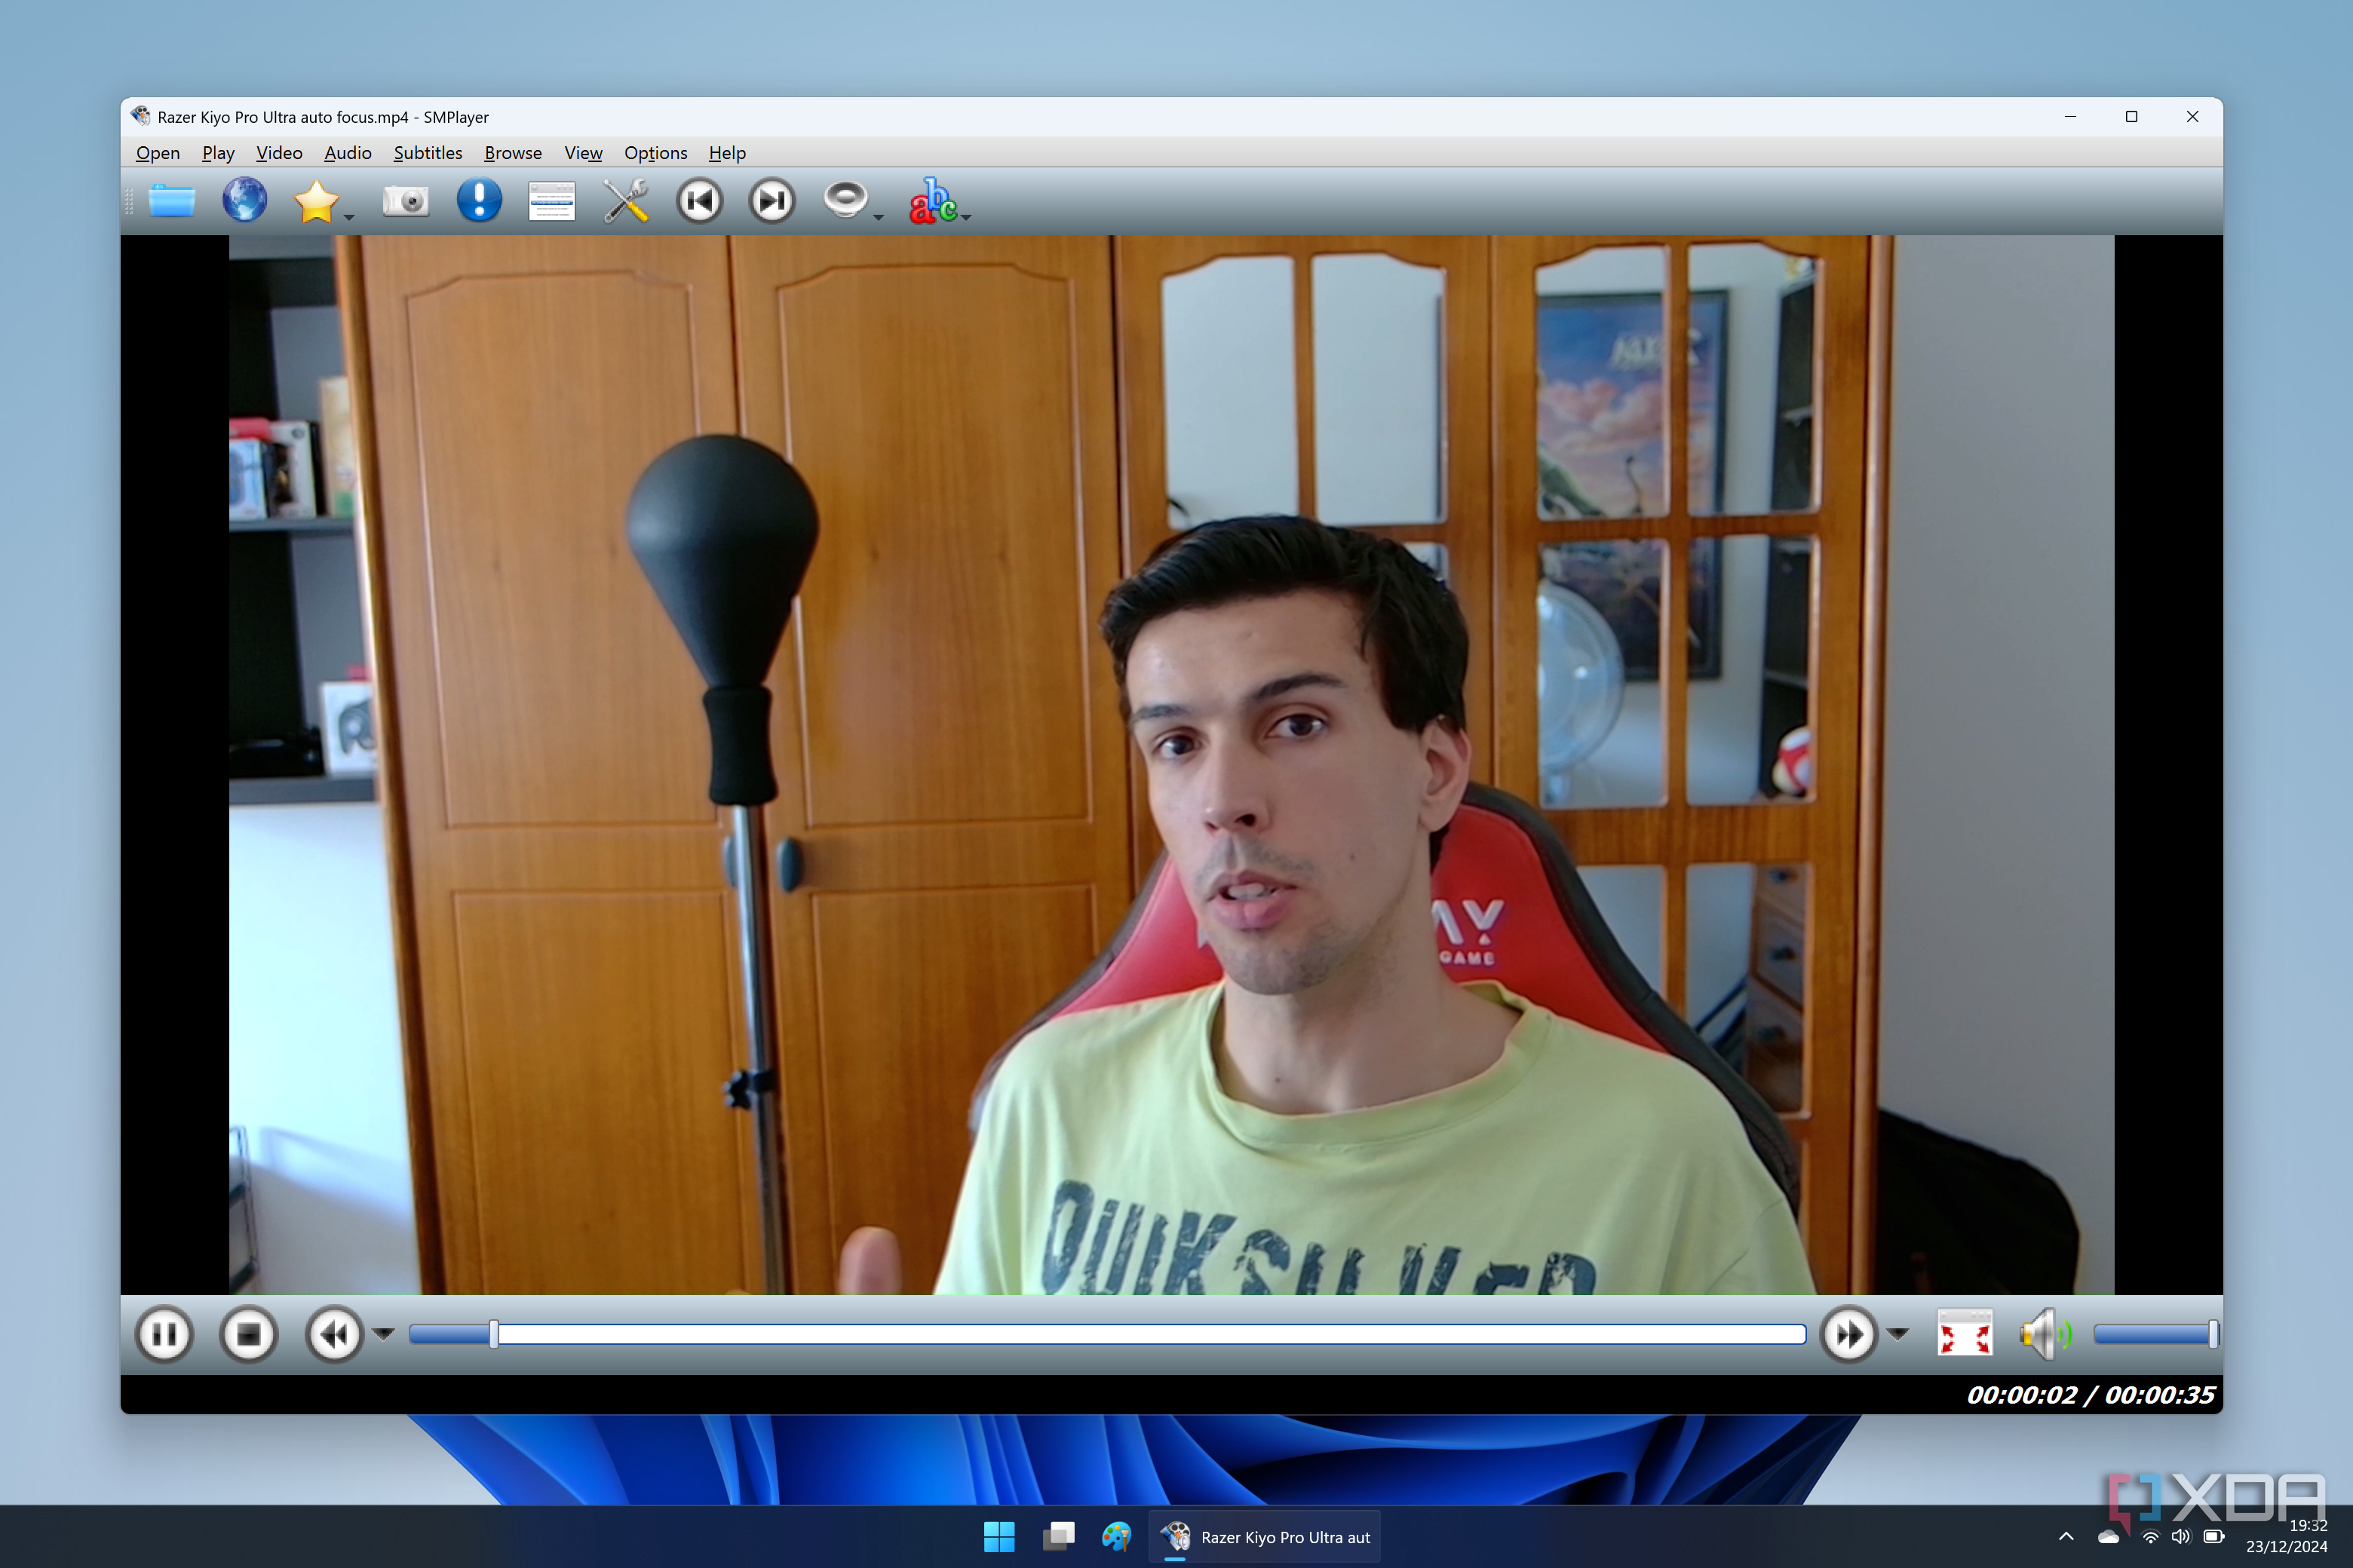
Task: Toggle fullscreen with red arrows icon
Action: (1965, 1334)
